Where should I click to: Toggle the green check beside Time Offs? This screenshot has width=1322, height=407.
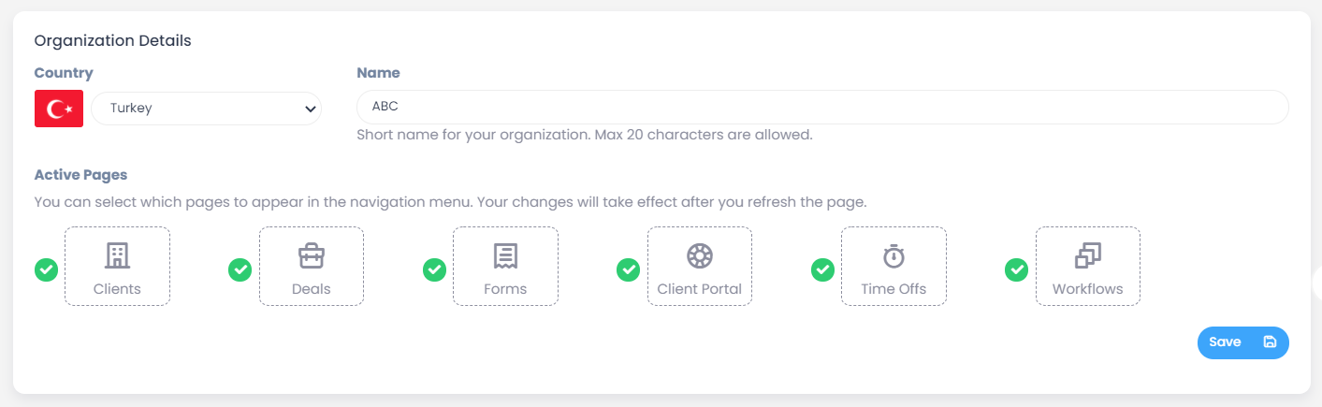tap(822, 269)
